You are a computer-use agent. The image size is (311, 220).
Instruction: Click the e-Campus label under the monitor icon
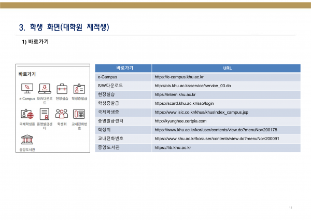27,99
